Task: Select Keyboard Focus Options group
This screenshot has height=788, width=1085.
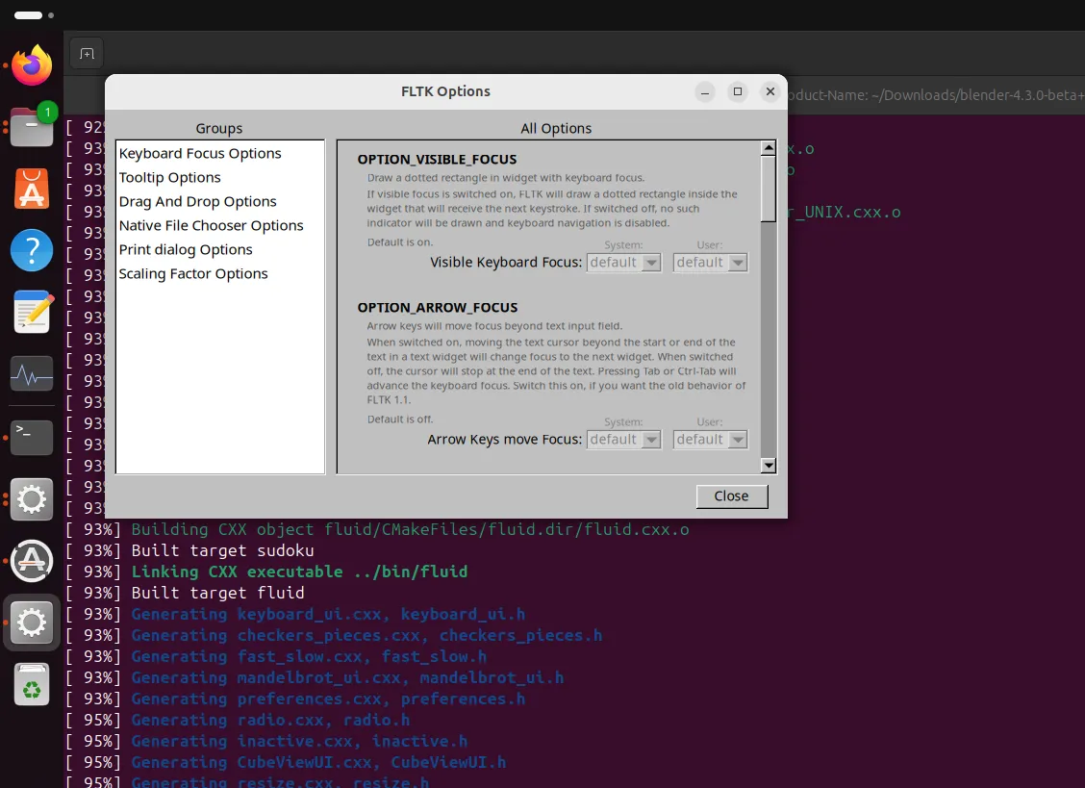Action: click(200, 154)
